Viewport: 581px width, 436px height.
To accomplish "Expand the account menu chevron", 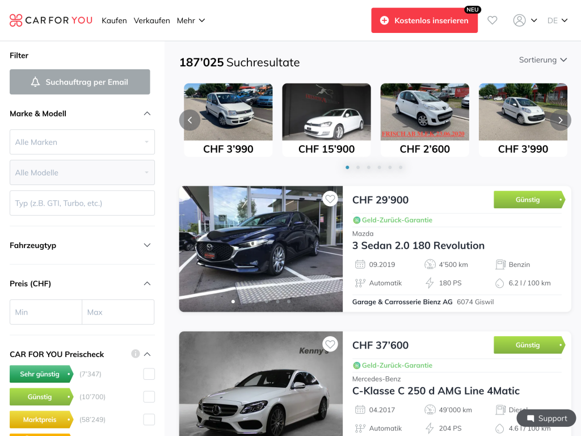I will pos(534,20).
